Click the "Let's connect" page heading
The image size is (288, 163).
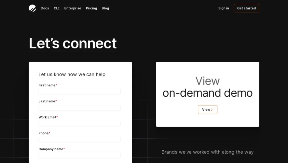[x=73, y=43]
